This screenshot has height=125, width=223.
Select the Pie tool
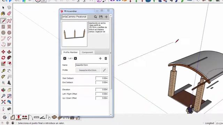tap(9, 44)
